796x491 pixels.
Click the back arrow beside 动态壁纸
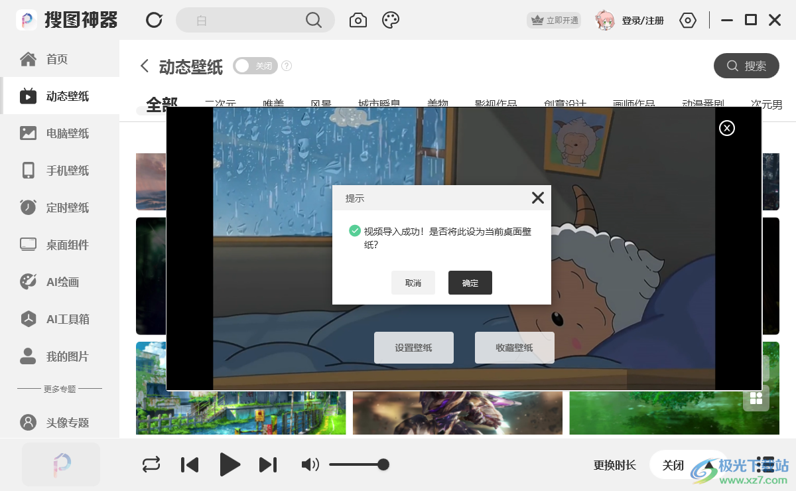click(144, 66)
